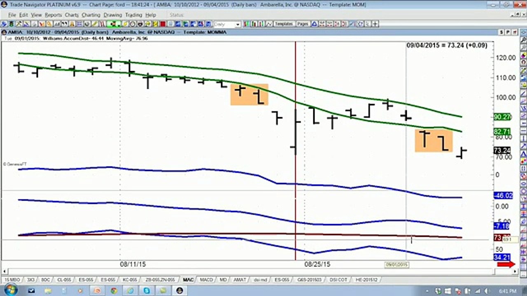This screenshot has width=527, height=296.
Task: Click the Pages button
Action: coord(303,24)
